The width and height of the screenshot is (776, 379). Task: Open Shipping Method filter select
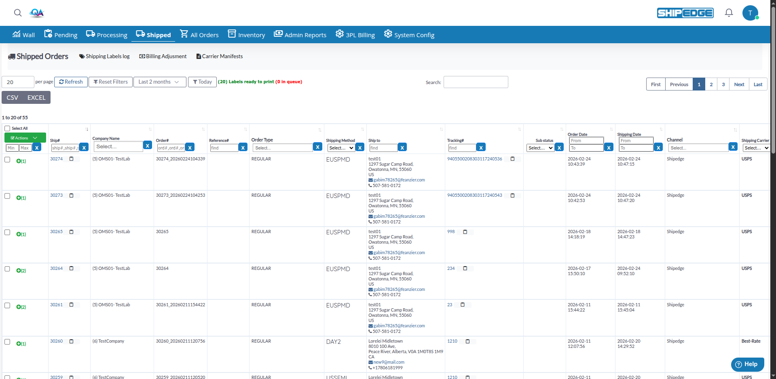[341, 148]
